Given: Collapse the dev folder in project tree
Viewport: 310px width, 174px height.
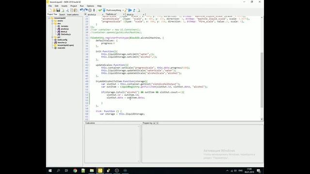Looking at the screenshot, I should [52, 24].
